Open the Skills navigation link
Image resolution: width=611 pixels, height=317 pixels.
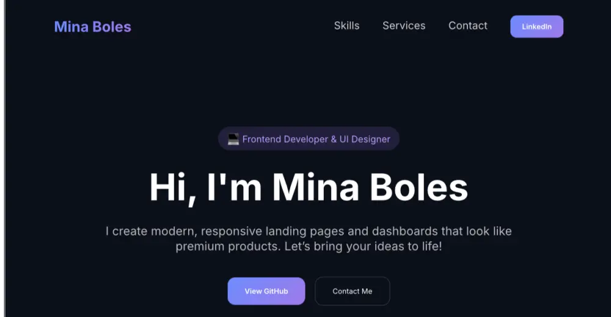(346, 26)
